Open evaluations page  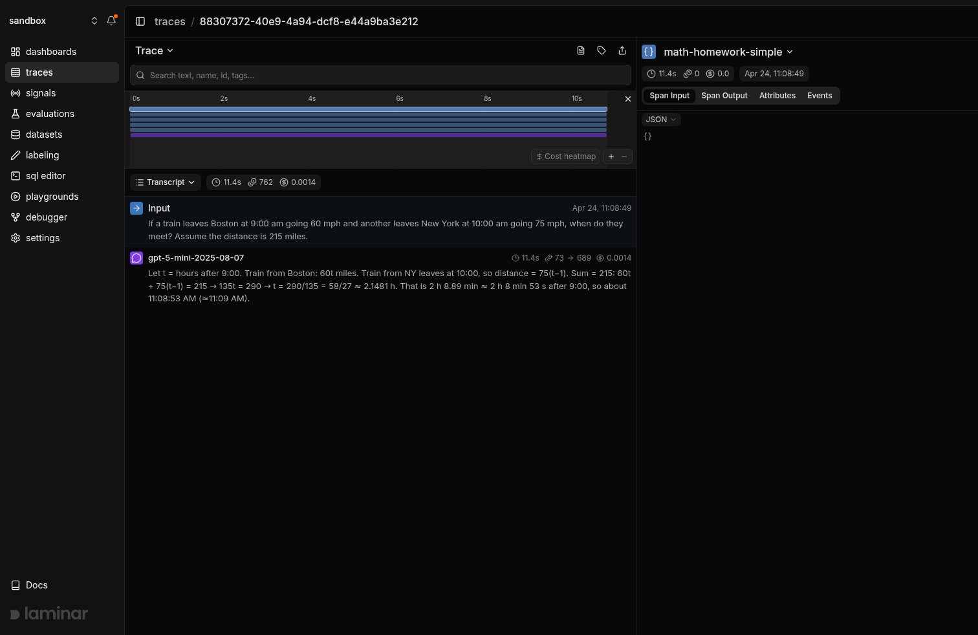pyautogui.click(x=62, y=114)
